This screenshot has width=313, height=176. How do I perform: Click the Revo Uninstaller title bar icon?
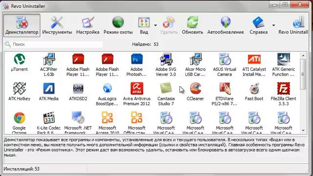coord(6,6)
